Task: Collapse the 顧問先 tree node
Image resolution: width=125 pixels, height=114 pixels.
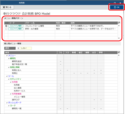Action: tap(9, 58)
